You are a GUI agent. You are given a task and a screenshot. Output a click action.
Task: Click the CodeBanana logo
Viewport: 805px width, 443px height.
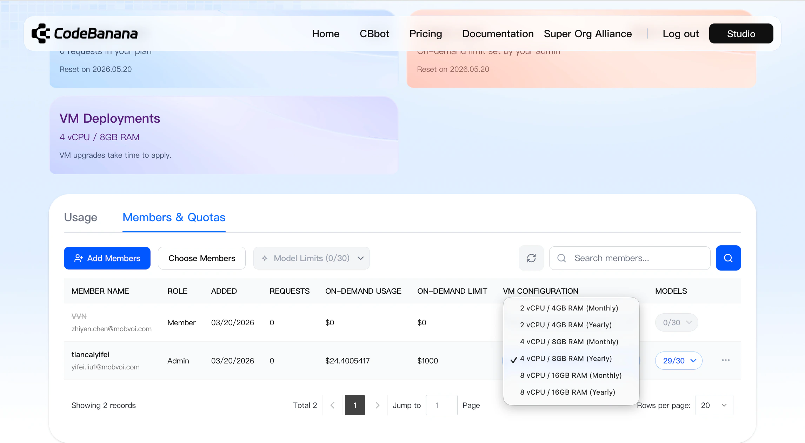tap(85, 34)
